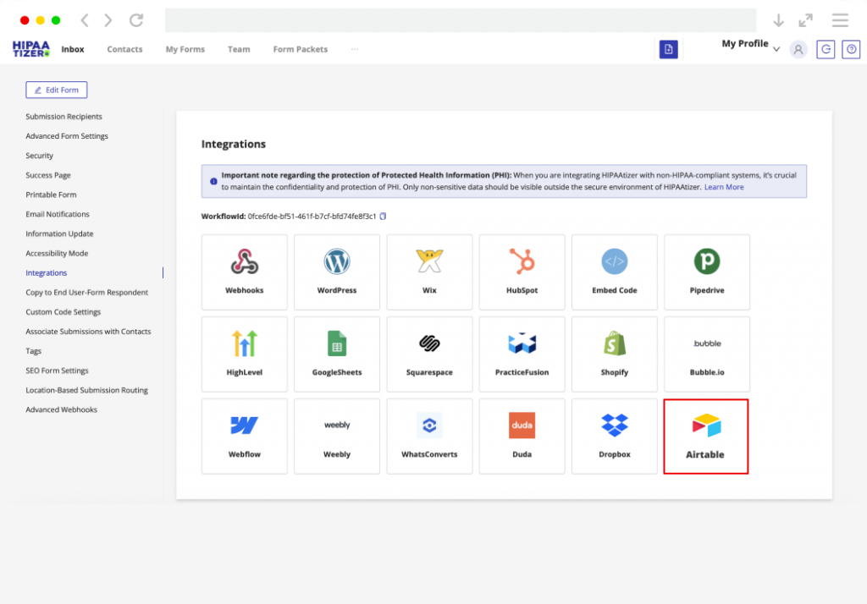
Task: Select the Squarespace integration tile
Action: tap(429, 354)
